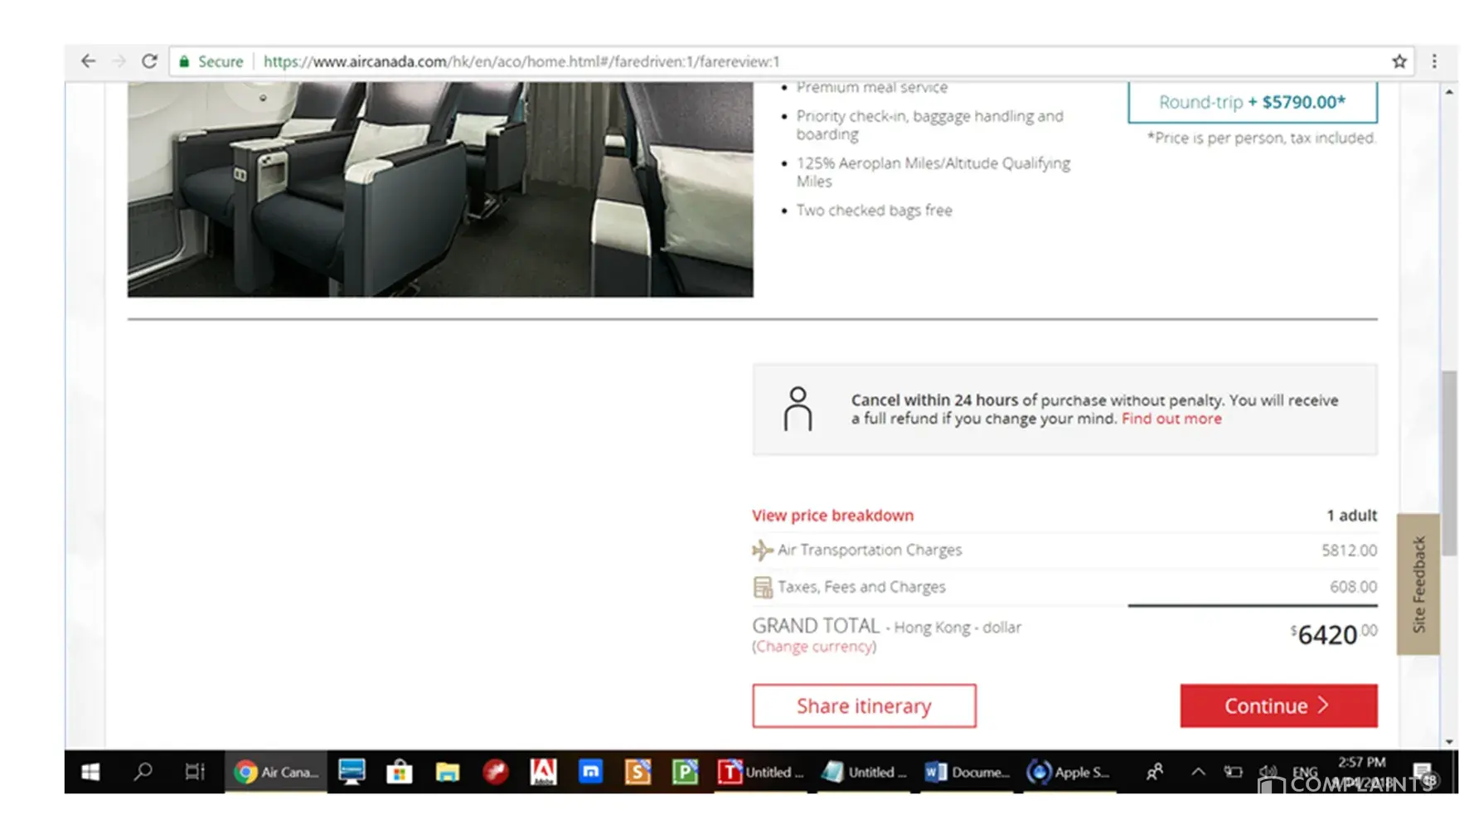
Task: Click the page vertical scrollbar thumb
Action: tap(1448, 463)
